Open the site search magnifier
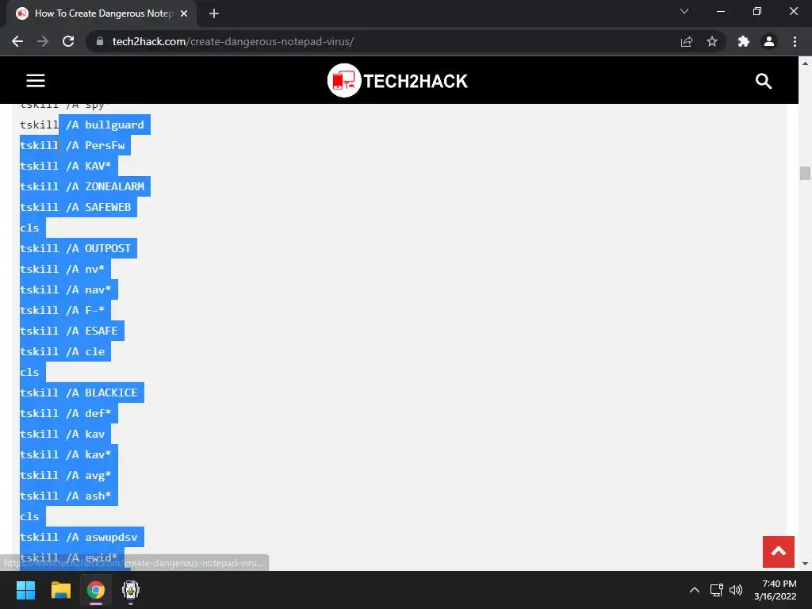Image resolution: width=812 pixels, height=609 pixels. pyautogui.click(x=764, y=81)
